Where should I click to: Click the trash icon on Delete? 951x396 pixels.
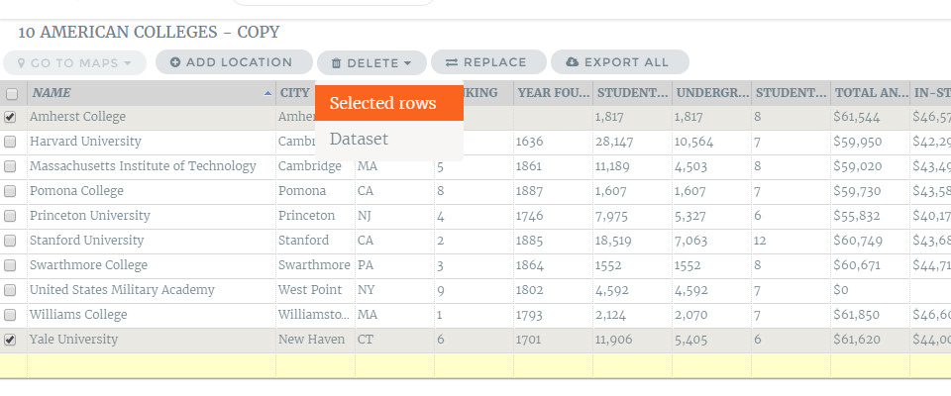coord(336,63)
